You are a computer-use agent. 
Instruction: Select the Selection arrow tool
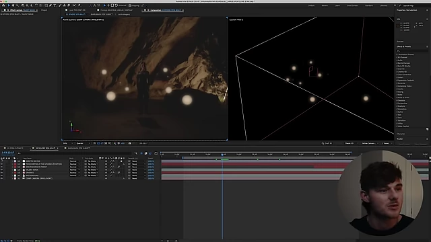pos(9,5)
